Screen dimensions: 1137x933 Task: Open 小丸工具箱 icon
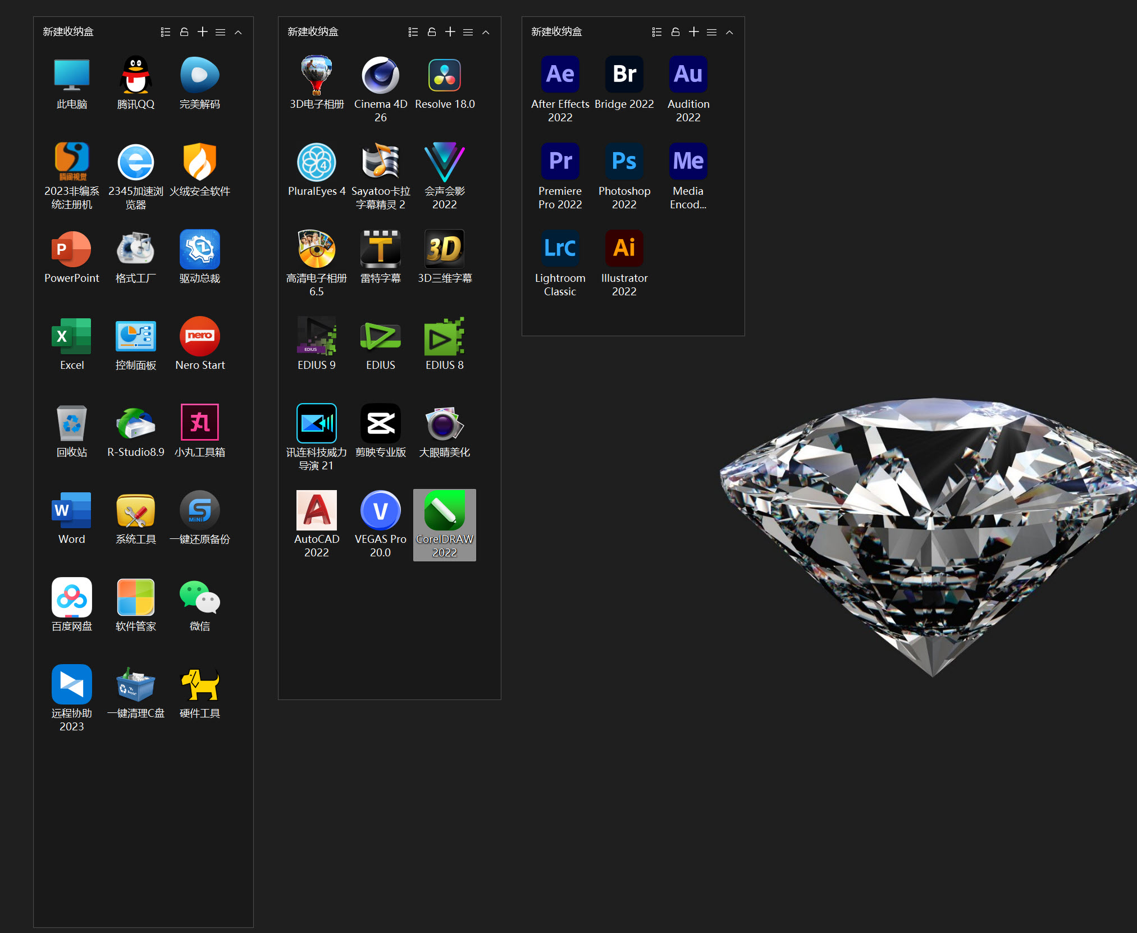pyautogui.click(x=200, y=422)
